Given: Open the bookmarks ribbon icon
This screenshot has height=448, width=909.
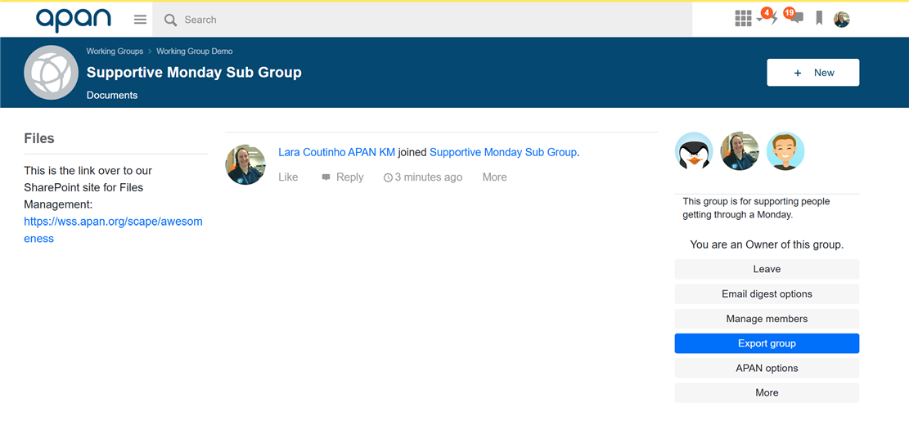Looking at the screenshot, I should (x=819, y=19).
